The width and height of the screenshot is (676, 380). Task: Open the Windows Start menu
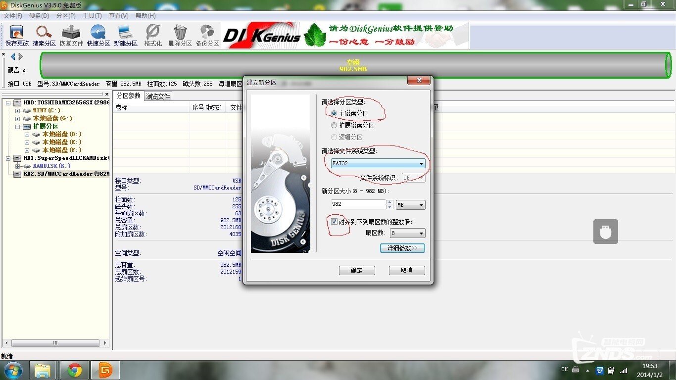13,370
